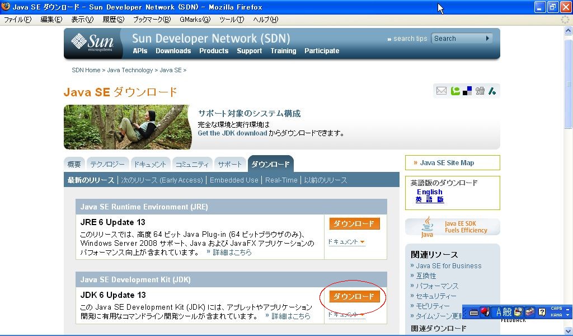573x336 pixels.
Task: Click the IME keyboard icon in language bar
Action: click(473, 312)
